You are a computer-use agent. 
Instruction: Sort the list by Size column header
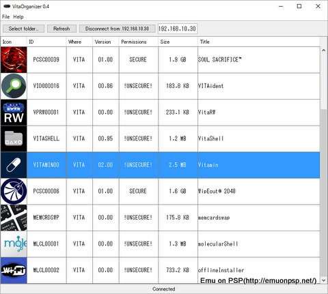178,42
